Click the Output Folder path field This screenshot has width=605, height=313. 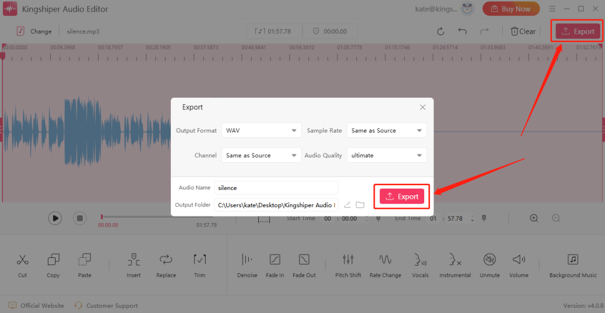(x=277, y=205)
